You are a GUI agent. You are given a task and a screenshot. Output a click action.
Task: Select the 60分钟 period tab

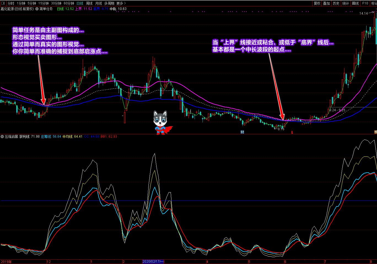click(69, 3)
